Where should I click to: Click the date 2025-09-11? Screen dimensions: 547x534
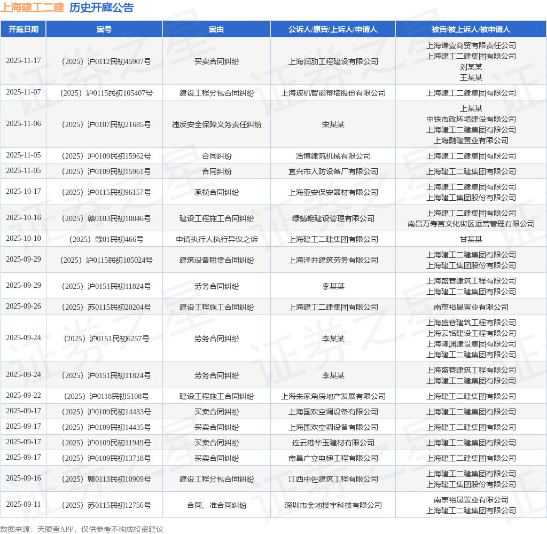[x=24, y=504]
